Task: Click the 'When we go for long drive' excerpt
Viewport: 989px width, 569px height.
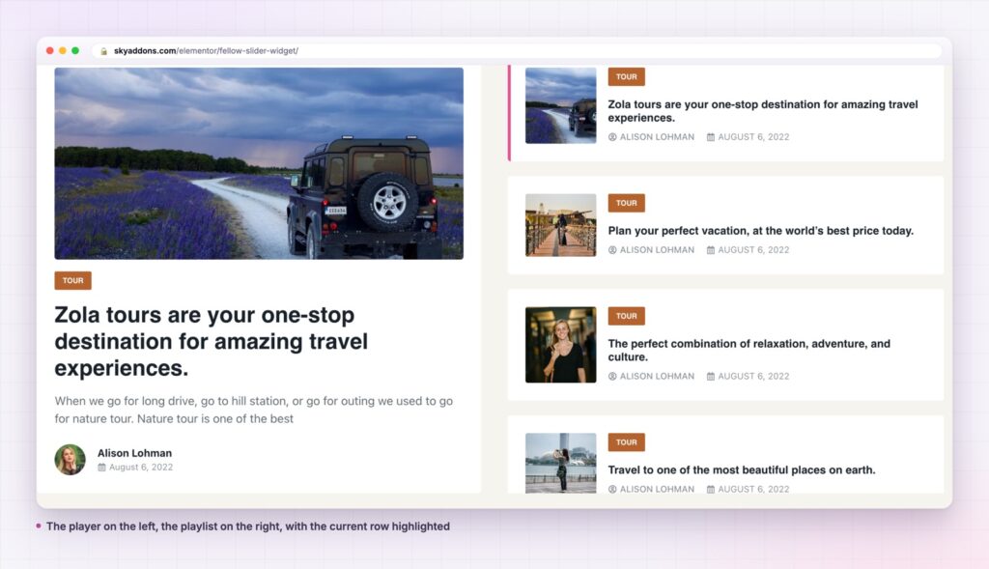Action: coord(254,410)
